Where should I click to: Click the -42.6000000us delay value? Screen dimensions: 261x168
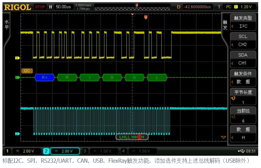point(197,7)
